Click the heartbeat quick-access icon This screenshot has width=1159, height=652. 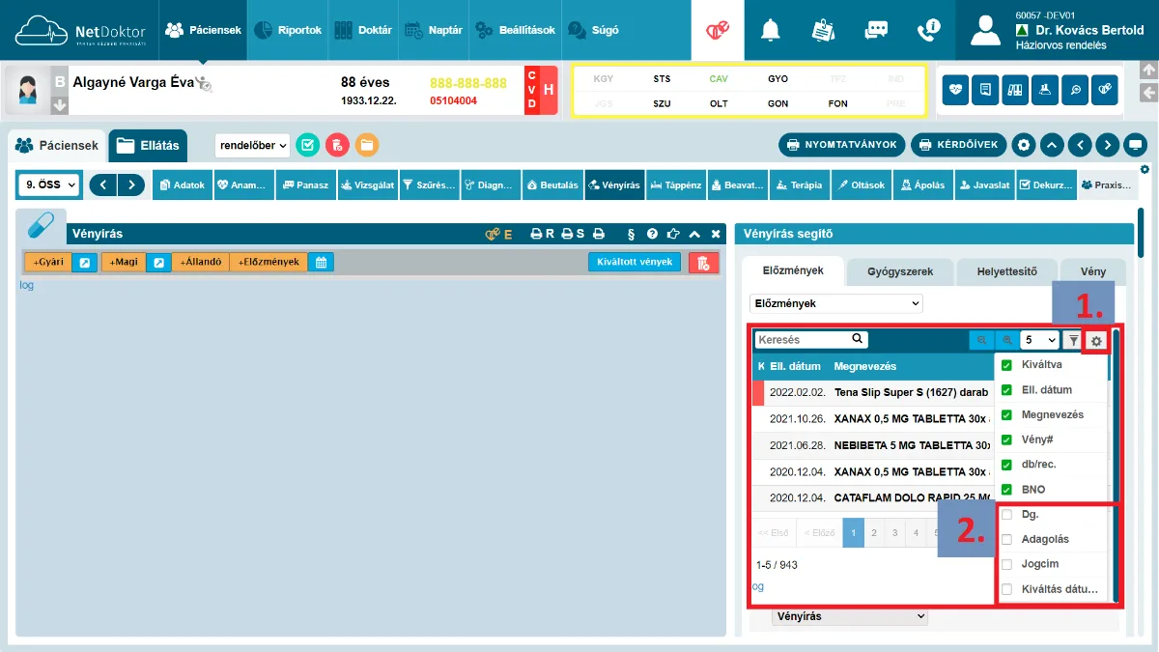click(x=956, y=90)
